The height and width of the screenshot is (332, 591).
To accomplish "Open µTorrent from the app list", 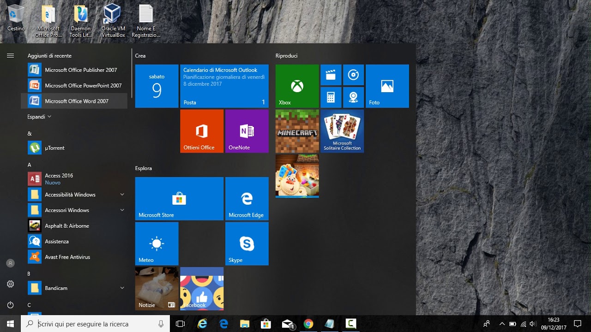I will (74, 148).
